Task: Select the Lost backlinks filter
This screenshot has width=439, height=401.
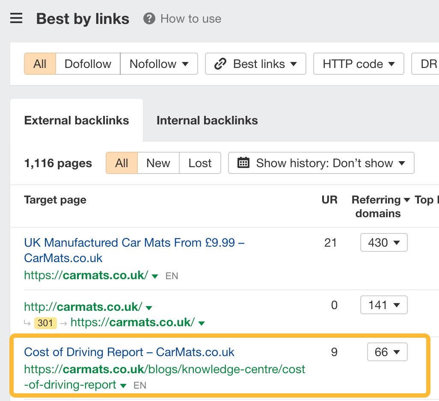Action: 200,163
